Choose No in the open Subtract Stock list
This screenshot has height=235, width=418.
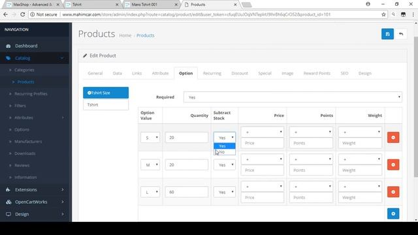pyautogui.click(x=225, y=152)
